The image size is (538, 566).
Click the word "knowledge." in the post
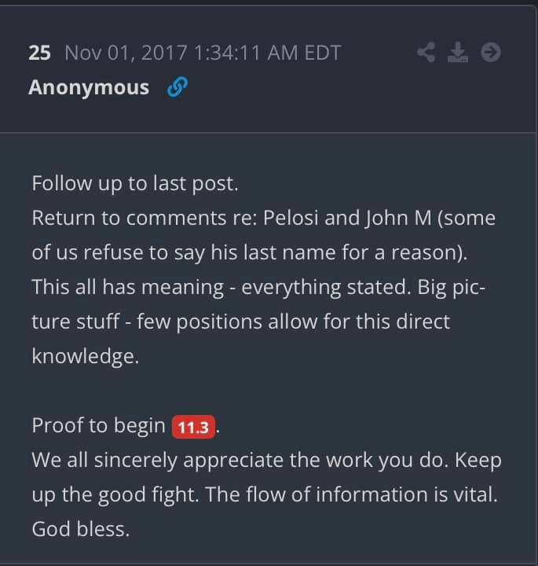tap(85, 355)
